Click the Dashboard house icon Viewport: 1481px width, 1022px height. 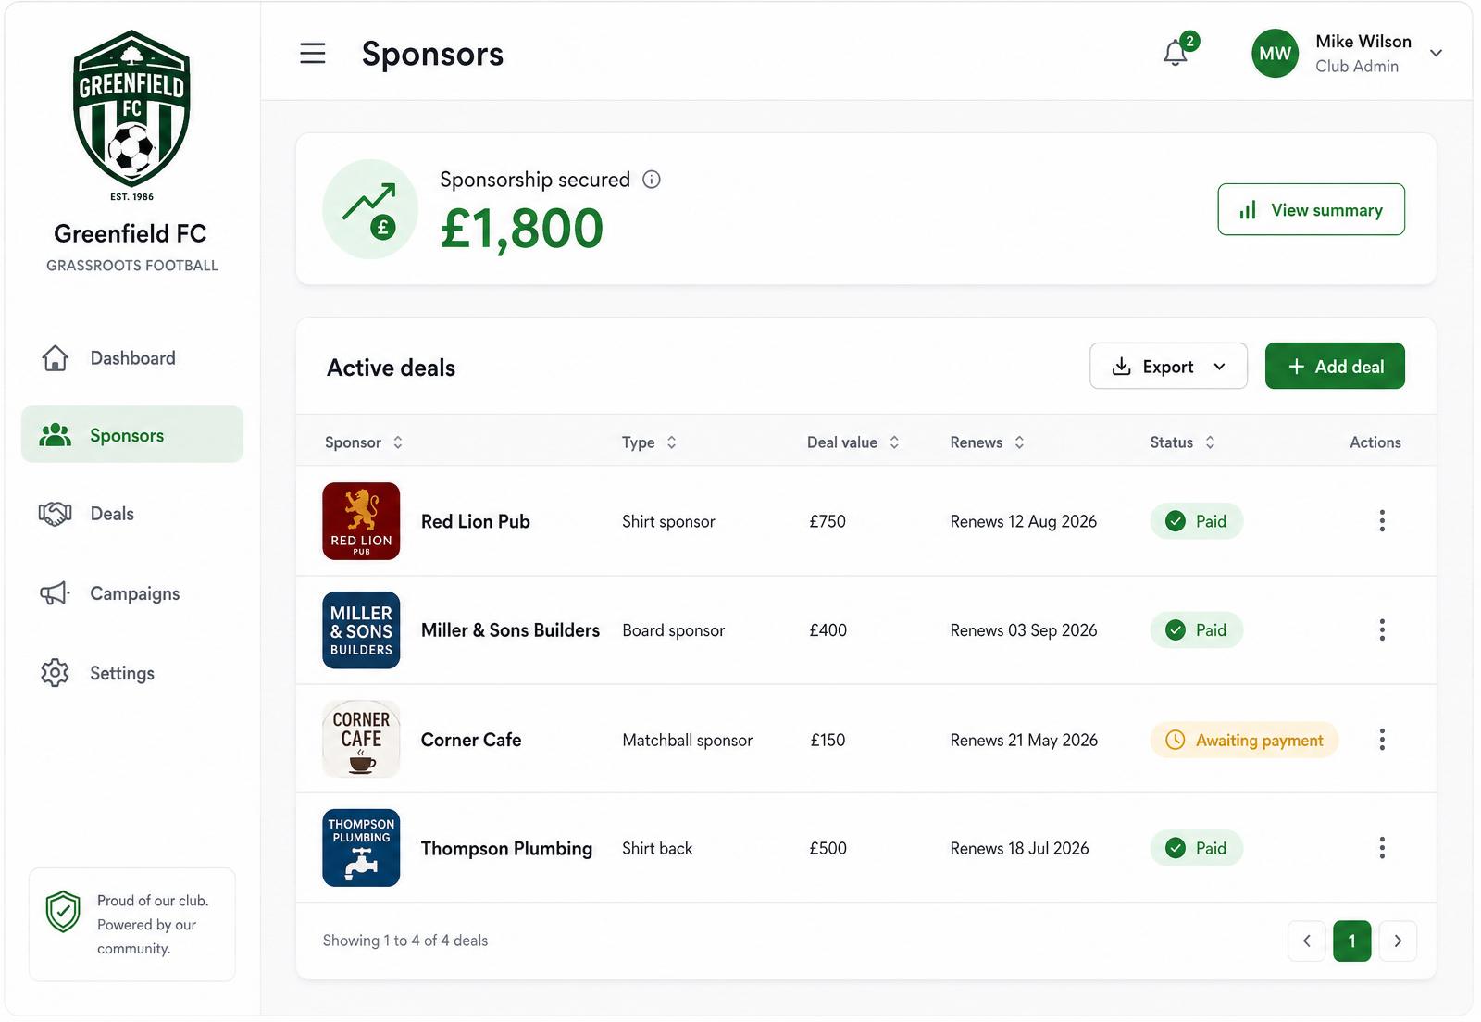point(56,358)
